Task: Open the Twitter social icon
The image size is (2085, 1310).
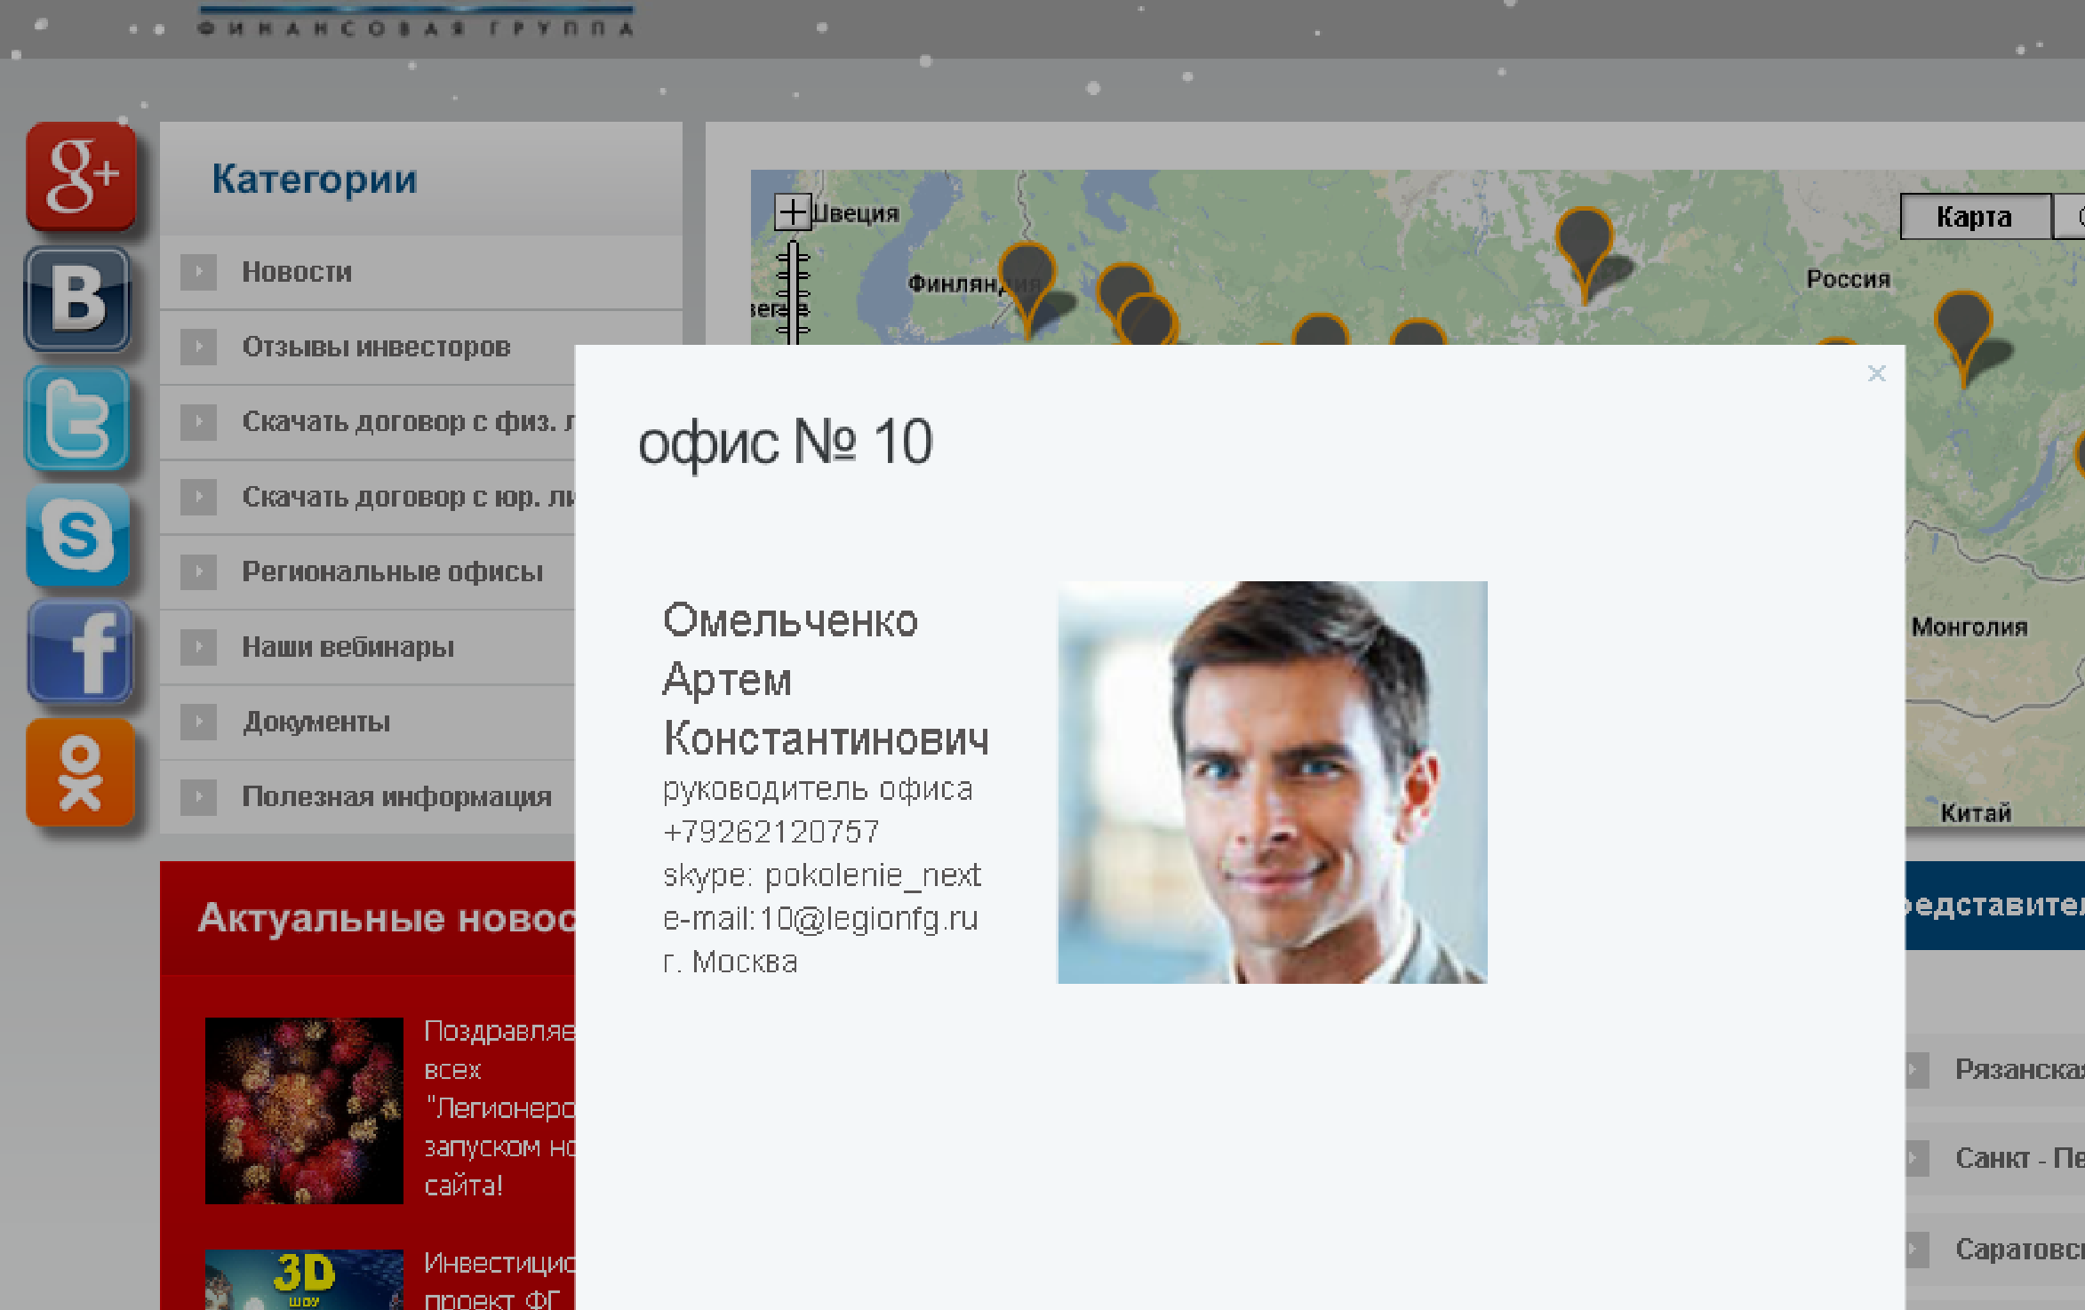Action: [78, 419]
